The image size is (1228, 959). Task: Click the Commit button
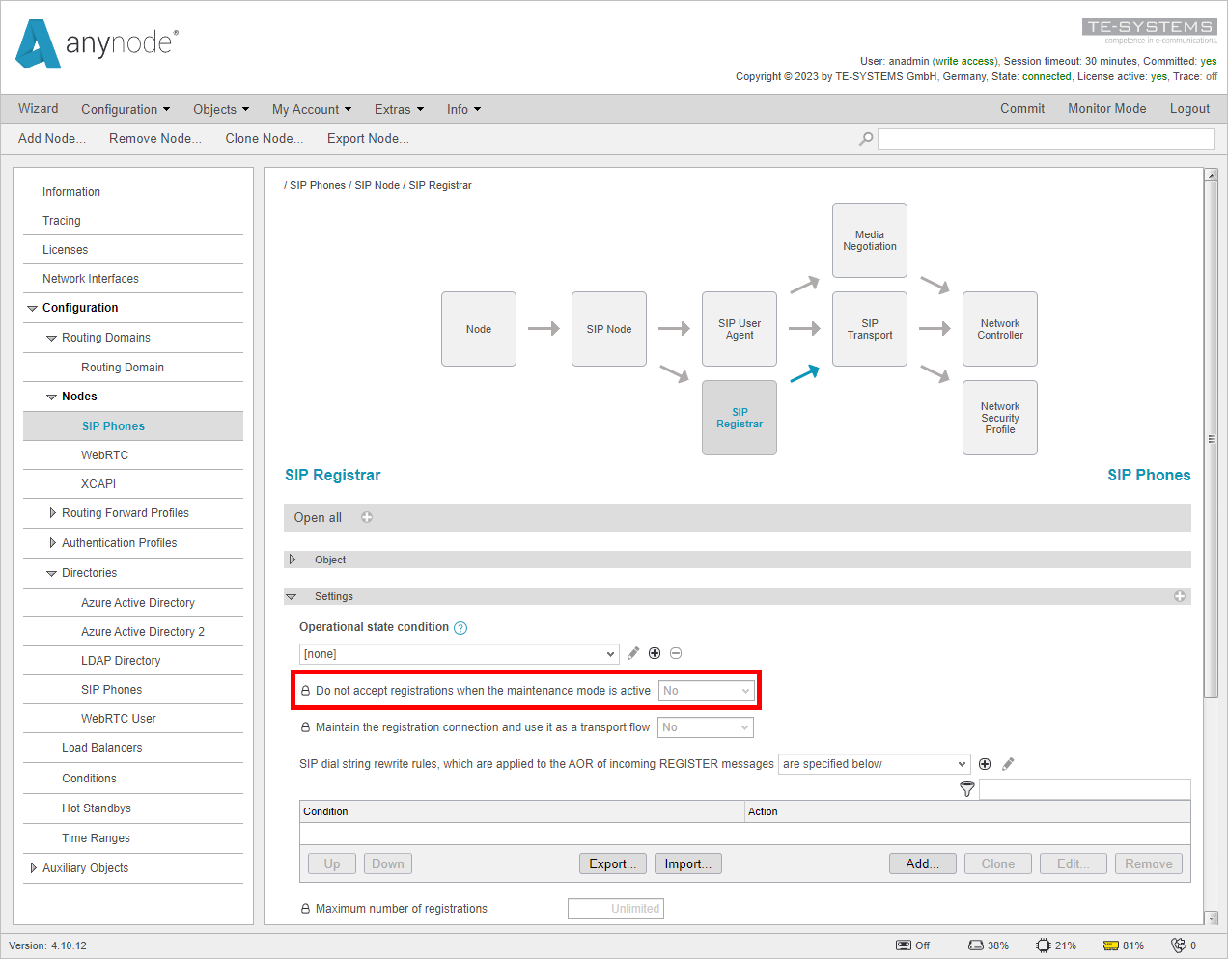point(1022,109)
